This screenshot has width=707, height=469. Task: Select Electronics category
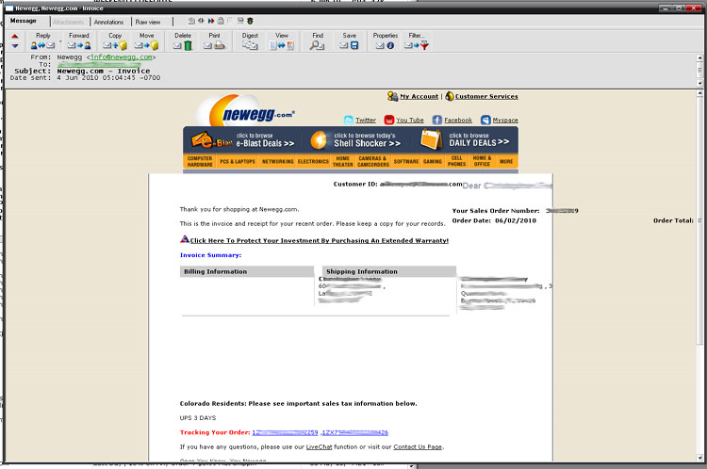(313, 161)
